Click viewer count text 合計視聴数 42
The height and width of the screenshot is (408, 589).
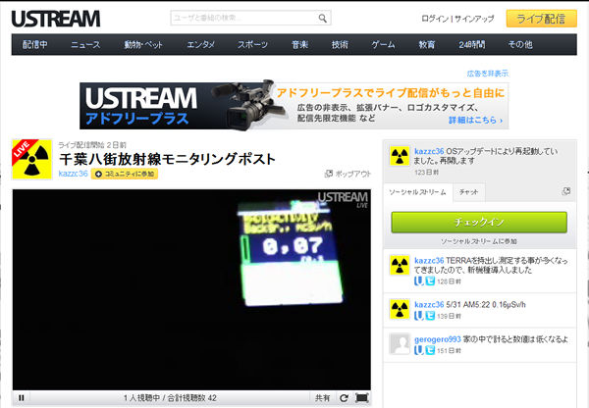click(192, 398)
